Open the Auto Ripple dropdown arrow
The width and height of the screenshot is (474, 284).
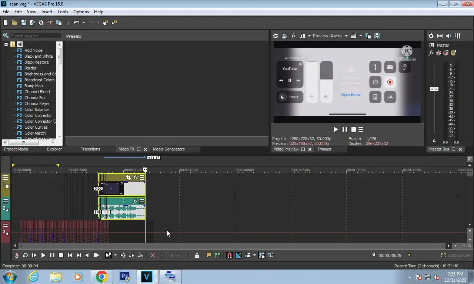pos(254,255)
